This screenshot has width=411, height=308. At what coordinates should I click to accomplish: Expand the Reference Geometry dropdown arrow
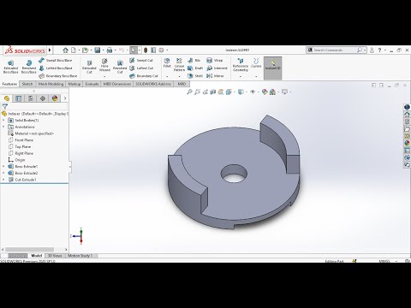pos(241,76)
